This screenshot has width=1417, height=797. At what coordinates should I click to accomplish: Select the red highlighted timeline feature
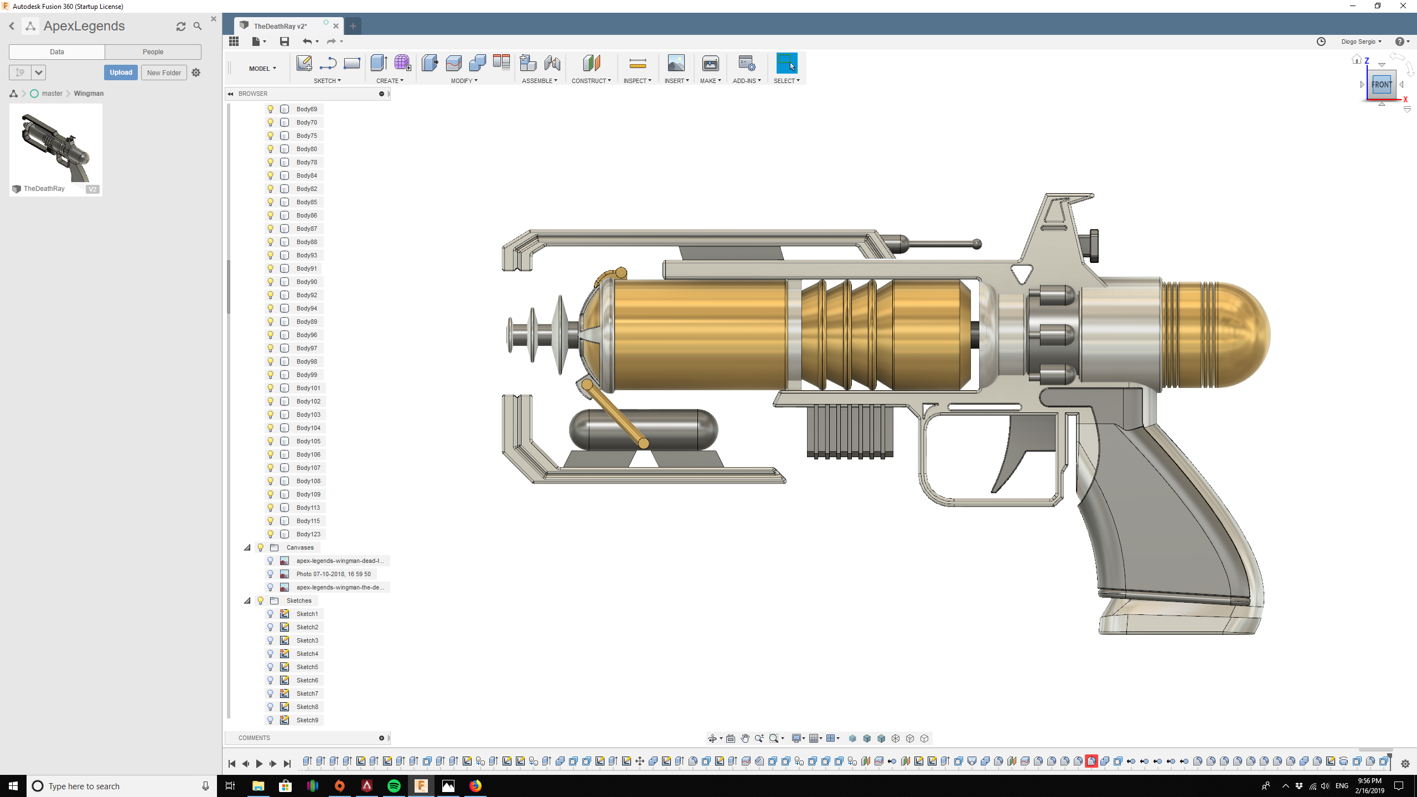pos(1092,761)
